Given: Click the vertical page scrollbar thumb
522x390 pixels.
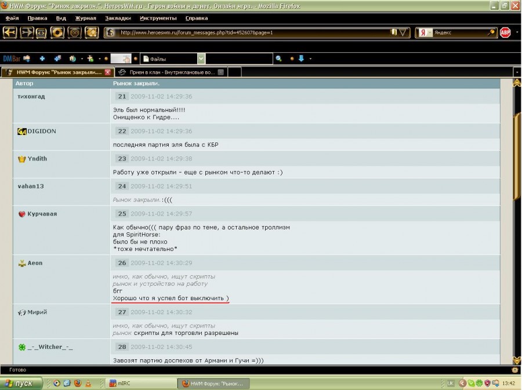Looking at the screenshot, I should pyautogui.click(x=516, y=133).
